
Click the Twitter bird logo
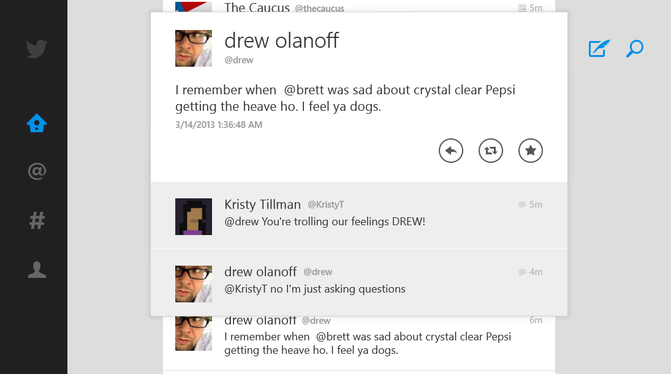coord(37,48)
